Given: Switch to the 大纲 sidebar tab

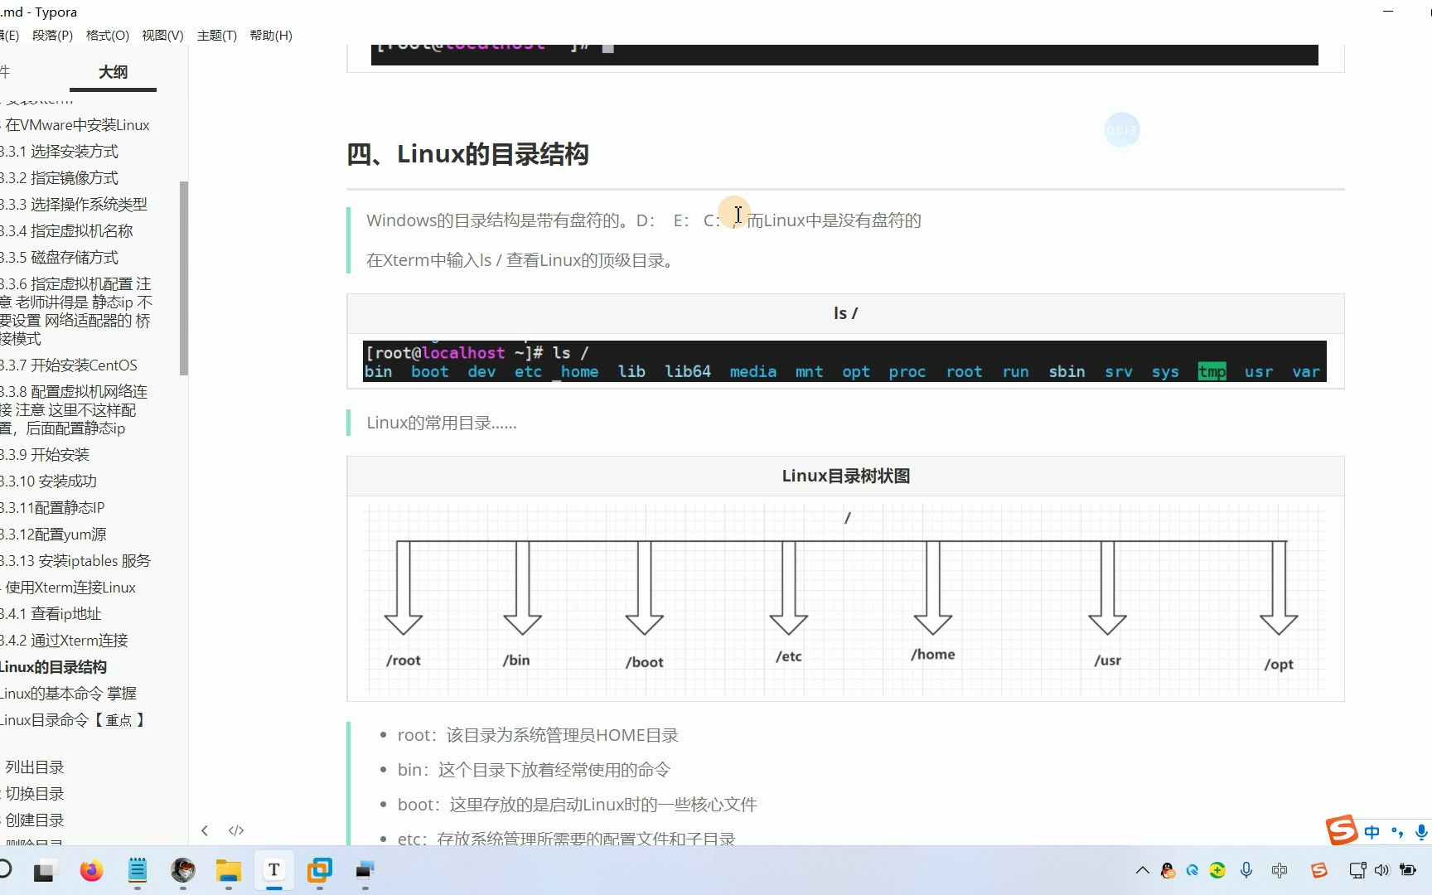Looking at the screenshot, I should click(x=114, y=73).
